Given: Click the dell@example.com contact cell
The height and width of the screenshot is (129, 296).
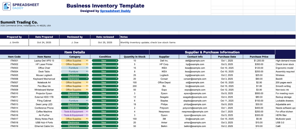Looking at the screenshot, I should 194,61.
